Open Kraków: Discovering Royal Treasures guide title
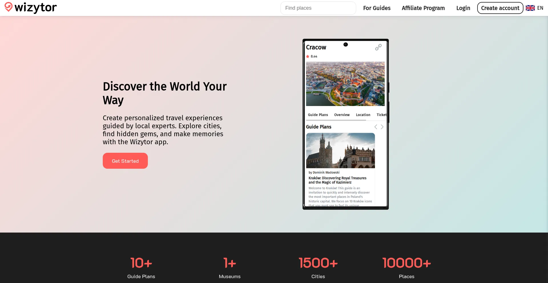The width and height of the screenshot is (548, 283). click(337, 180)
